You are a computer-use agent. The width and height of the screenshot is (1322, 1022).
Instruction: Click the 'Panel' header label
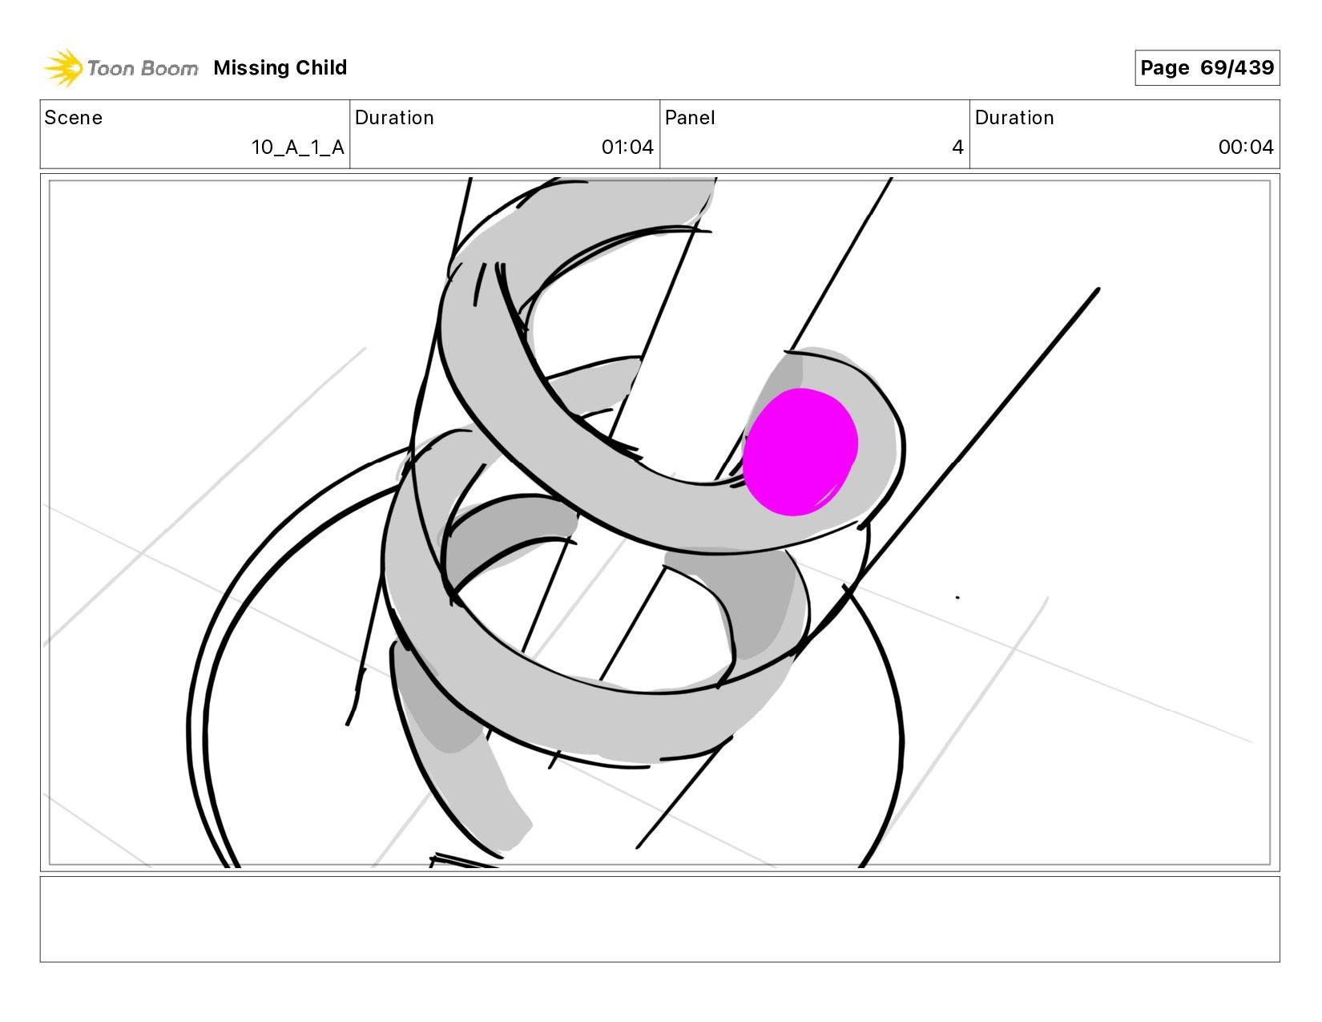point(690,118)
